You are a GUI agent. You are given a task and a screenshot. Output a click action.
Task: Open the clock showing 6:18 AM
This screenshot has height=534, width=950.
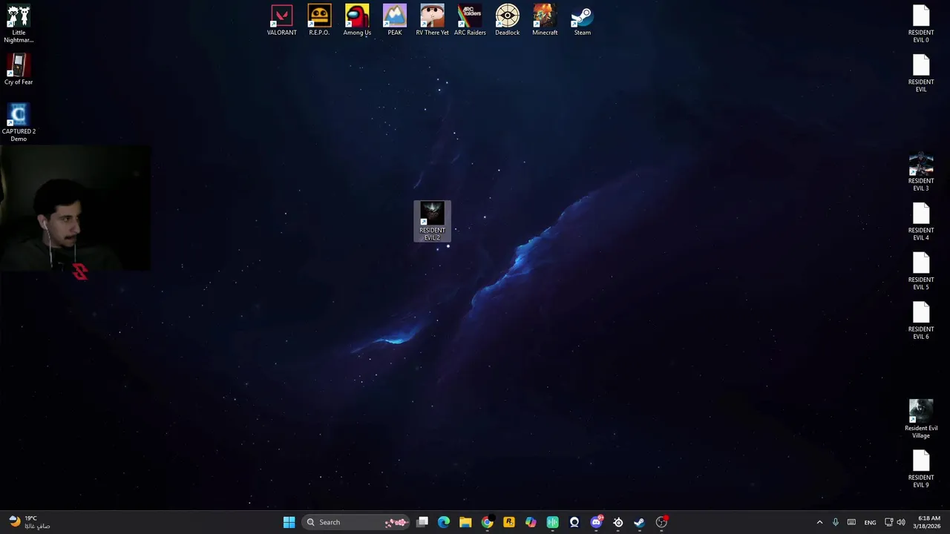928,522
